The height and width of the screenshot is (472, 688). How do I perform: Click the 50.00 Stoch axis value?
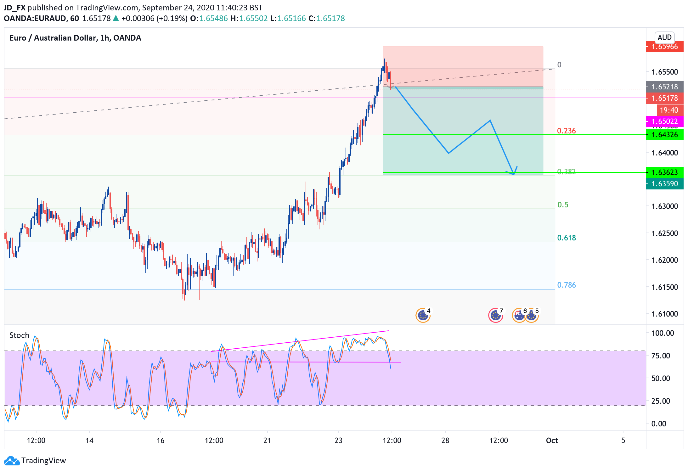click(661, 379)
